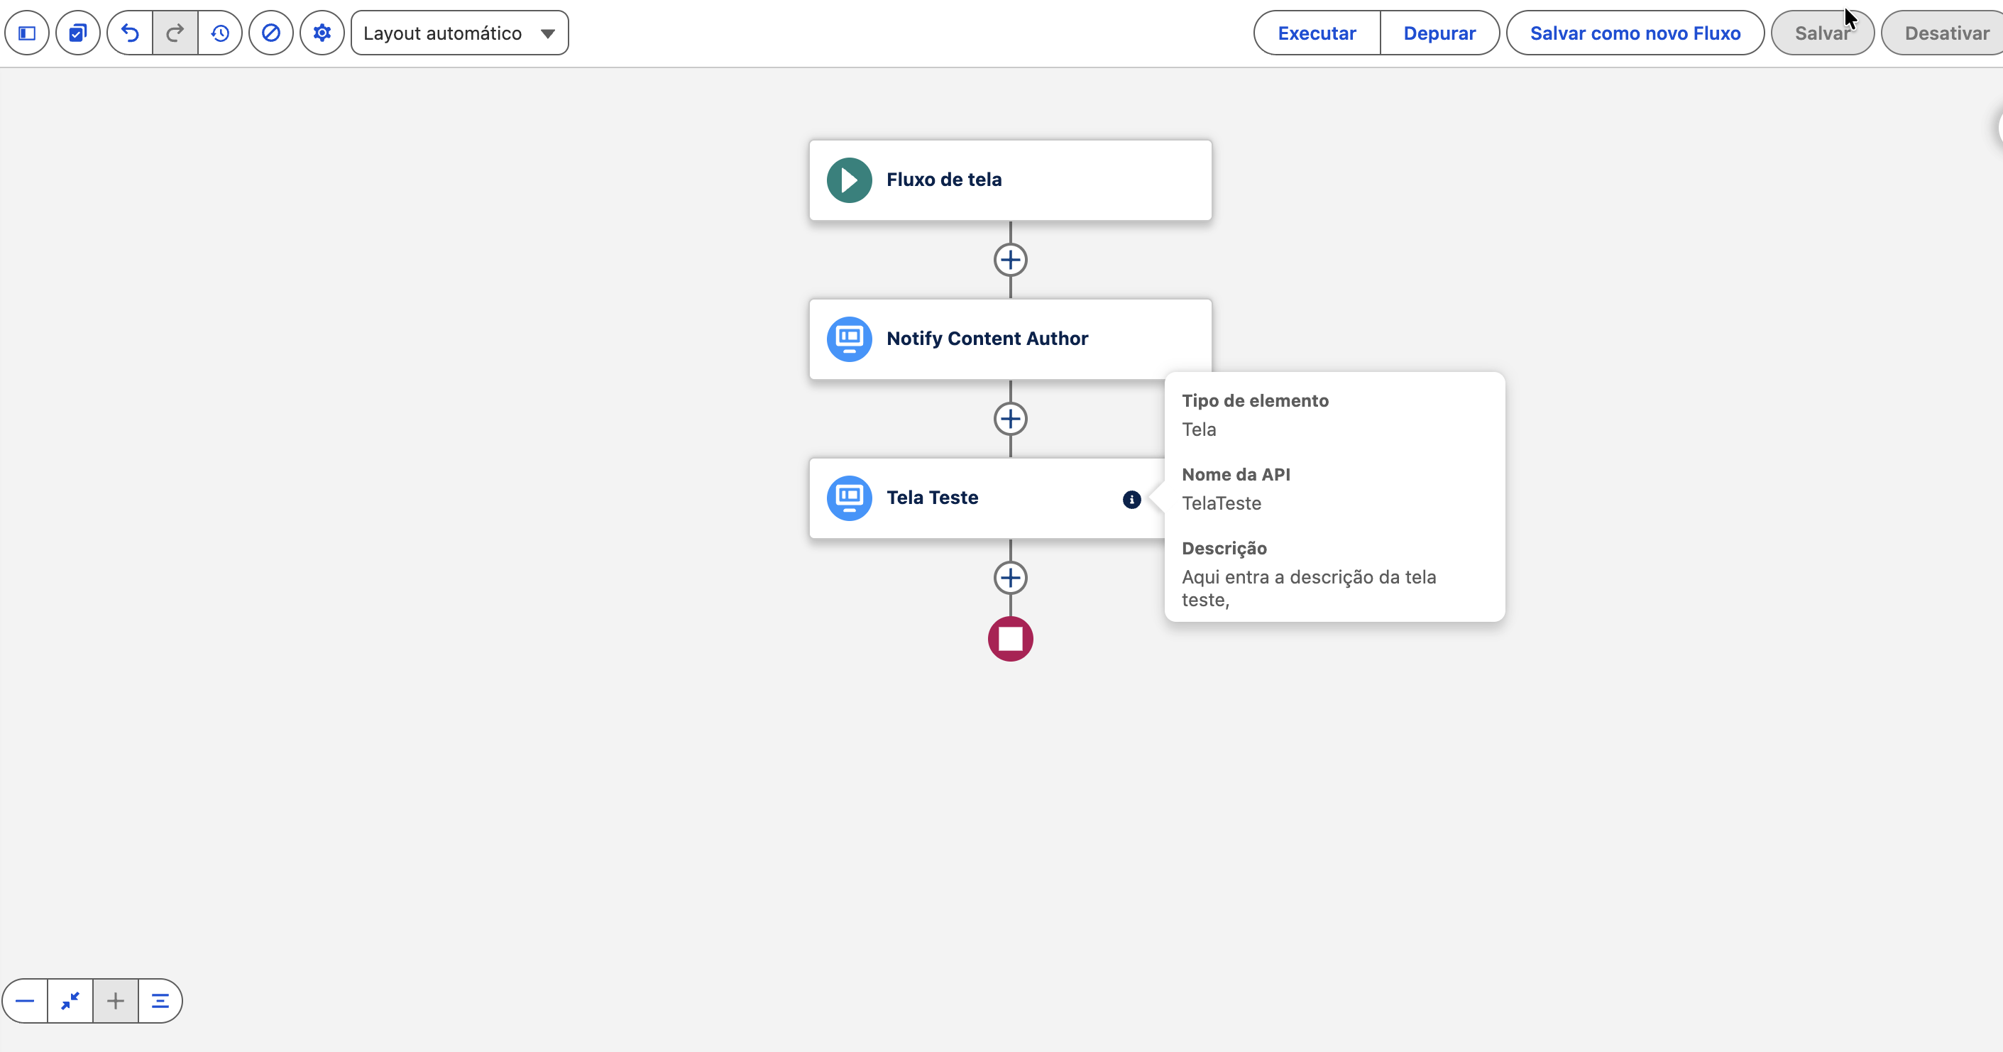
Task: Click the 'Aqui entra a descrição' text
Action: (1309, 588)
